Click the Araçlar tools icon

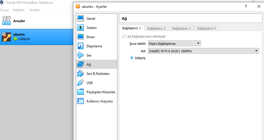(6, 21)
